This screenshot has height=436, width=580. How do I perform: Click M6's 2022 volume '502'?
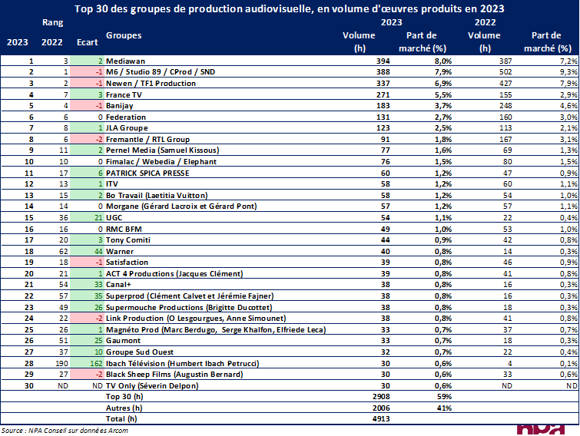tap(505, 71)
